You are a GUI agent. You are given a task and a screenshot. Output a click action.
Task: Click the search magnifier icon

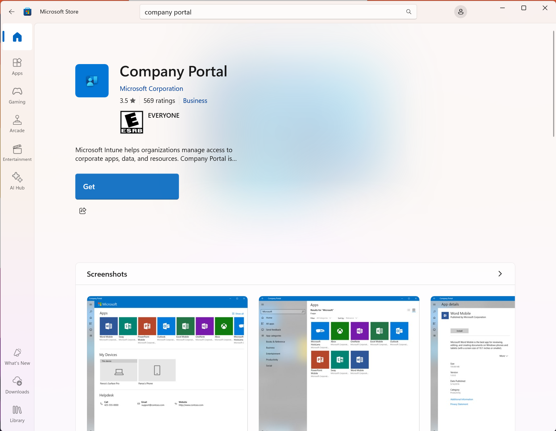[x=409, y=12]
